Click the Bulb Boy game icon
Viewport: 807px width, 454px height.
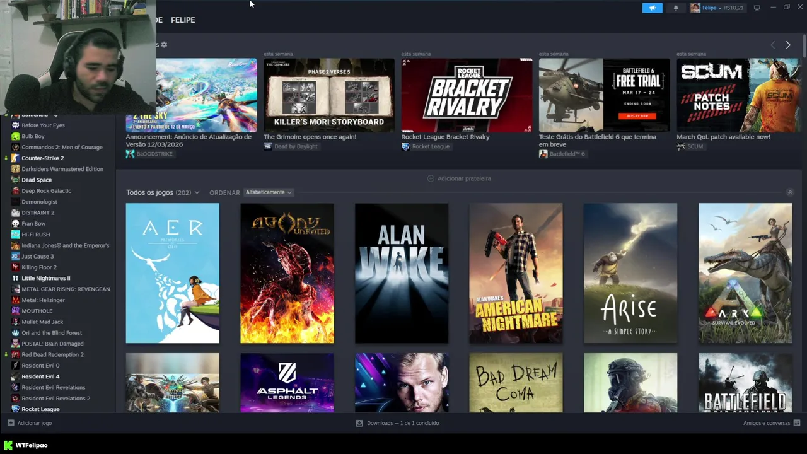(x=16, y=136)
